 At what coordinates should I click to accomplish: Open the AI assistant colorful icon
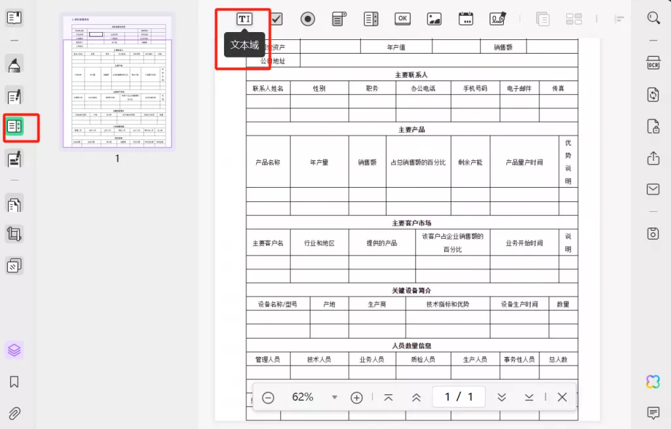click(653, 381)
